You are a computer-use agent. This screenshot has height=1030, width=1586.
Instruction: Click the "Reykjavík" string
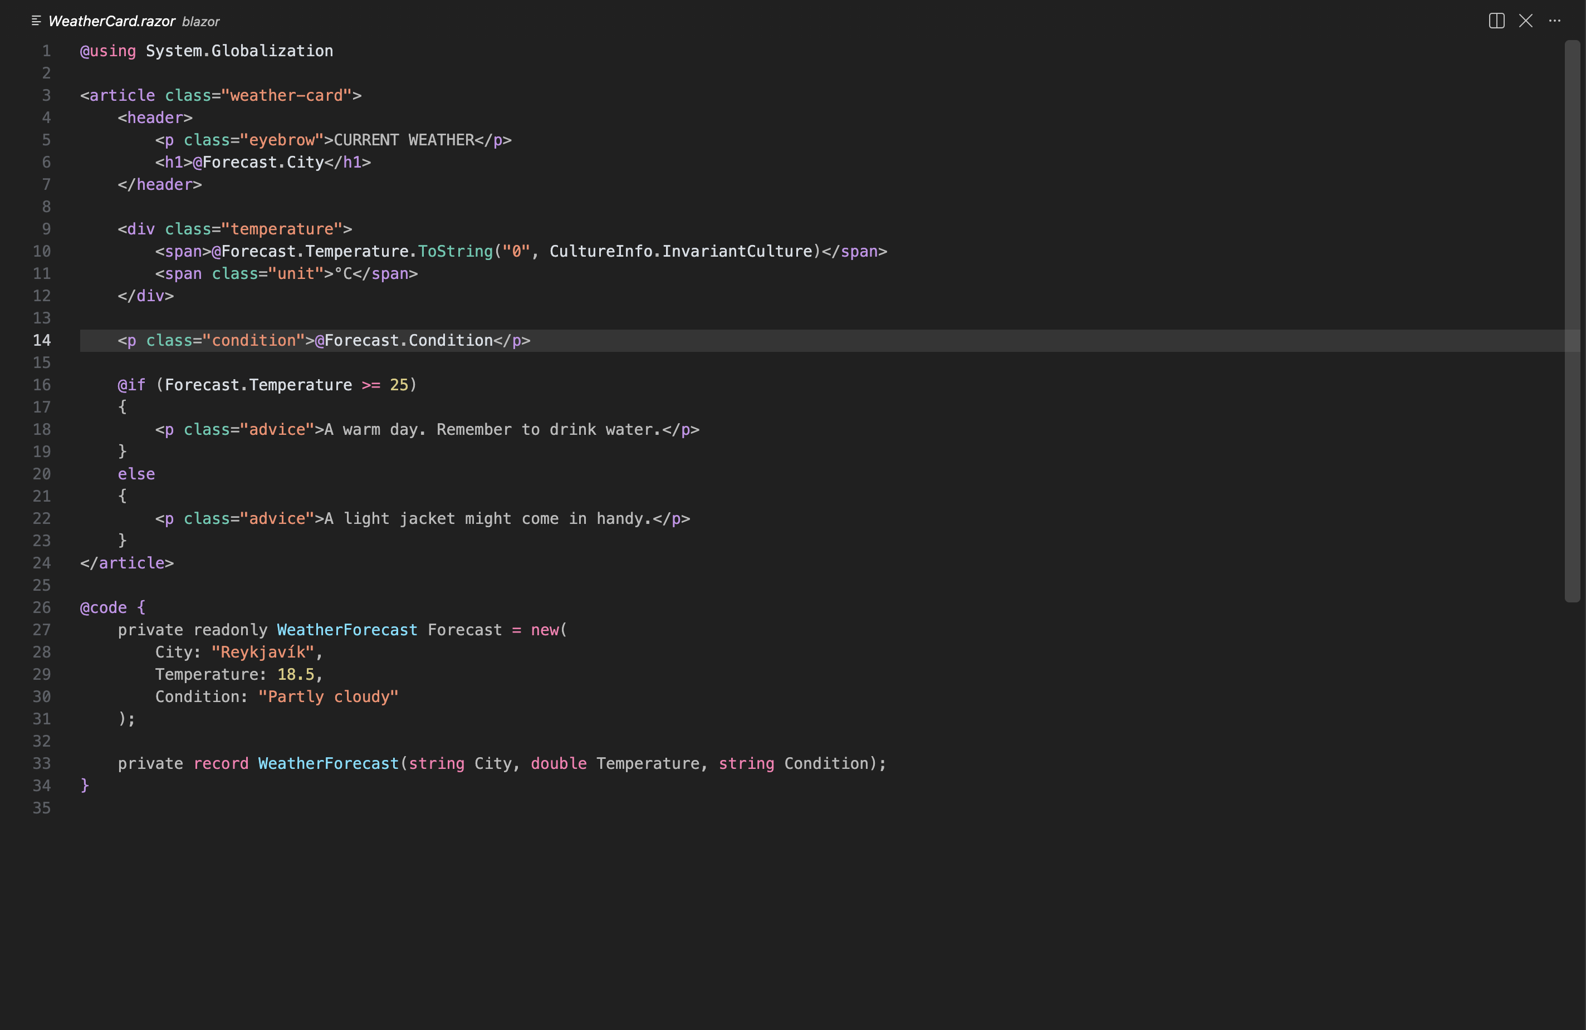point(263,653)
